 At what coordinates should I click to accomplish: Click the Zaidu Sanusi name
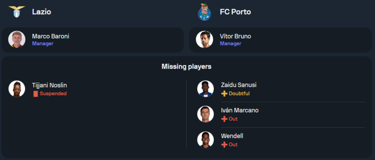click(x=238, y=85)
